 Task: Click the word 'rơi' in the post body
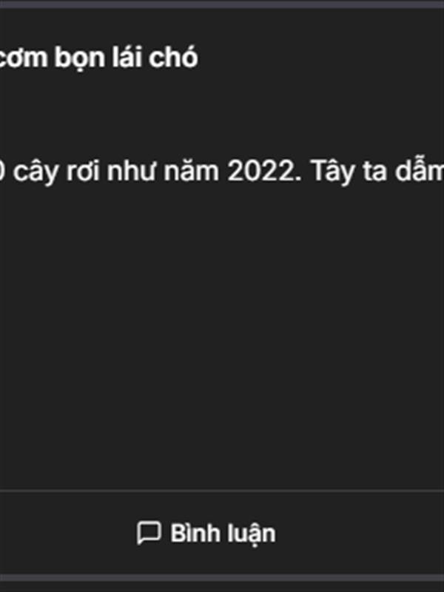83,172
